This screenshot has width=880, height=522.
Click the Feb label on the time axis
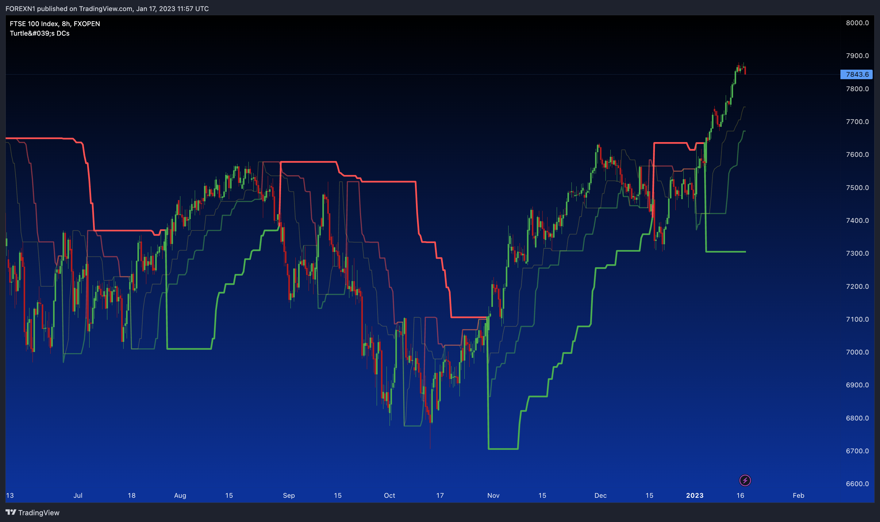798,495
